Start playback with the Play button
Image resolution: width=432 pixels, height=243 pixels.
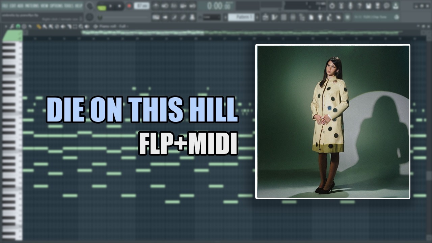coord(110,6)
